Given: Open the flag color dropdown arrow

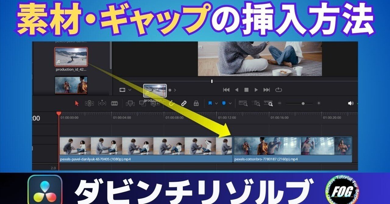Looking at the screenshot, I should [x=216, y=103].
